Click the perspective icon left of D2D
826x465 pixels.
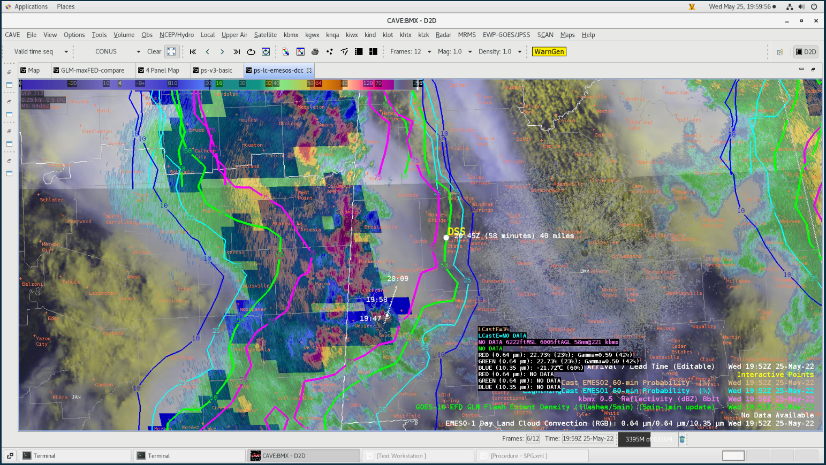(x=780, y=52)
